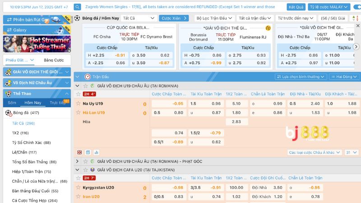Open Hai Dòng view dropdown

tap(344, 77)
